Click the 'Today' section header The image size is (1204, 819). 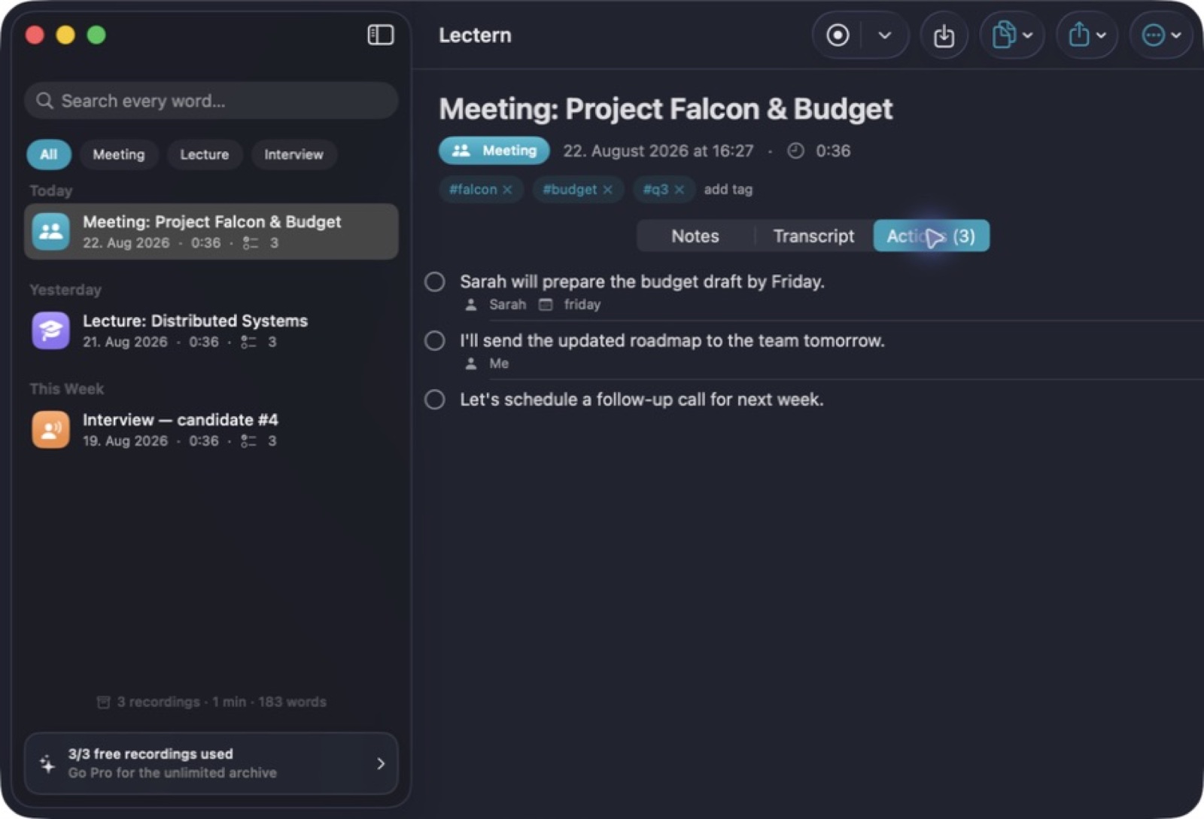click(x=51, y=190)
